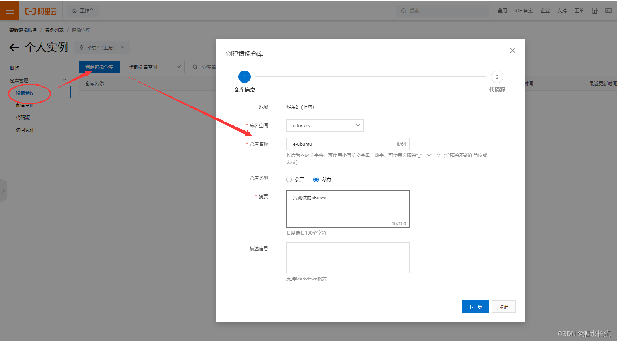
Task: Click the repository search magnifier icon
Action: coord(195,67)
